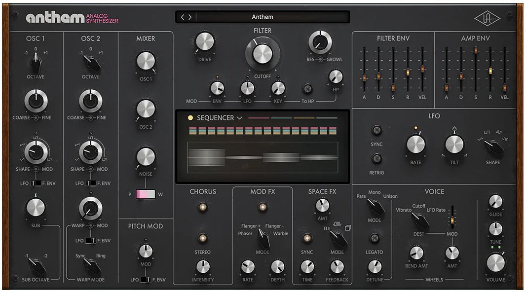Click the anthem Analog Synthesizer logo

coord(72,18)
